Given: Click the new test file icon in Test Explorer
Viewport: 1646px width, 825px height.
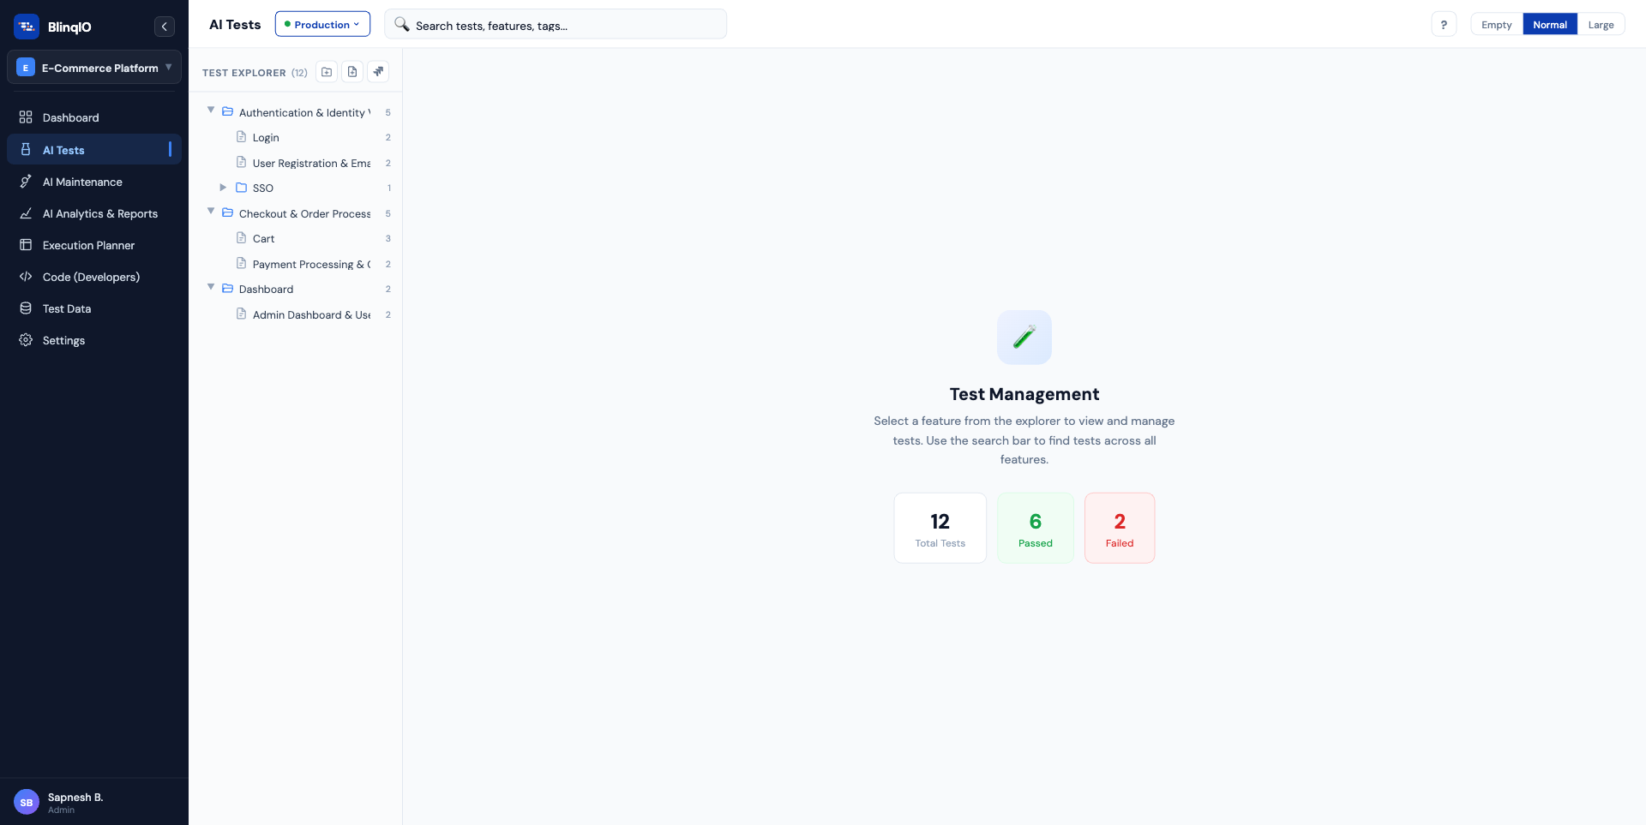Looking at the screenshot, I should (x=352, y=72).
